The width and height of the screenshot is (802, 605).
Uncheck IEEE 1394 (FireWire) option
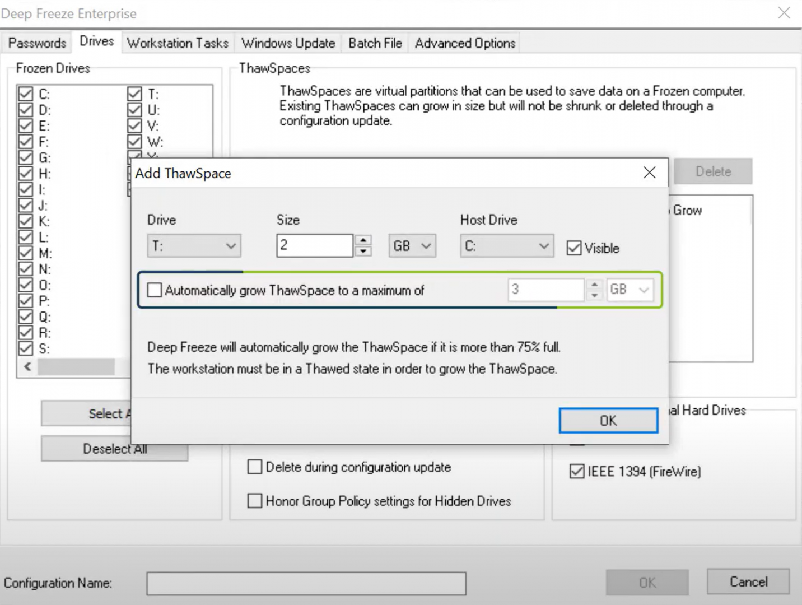click(577, 471)
